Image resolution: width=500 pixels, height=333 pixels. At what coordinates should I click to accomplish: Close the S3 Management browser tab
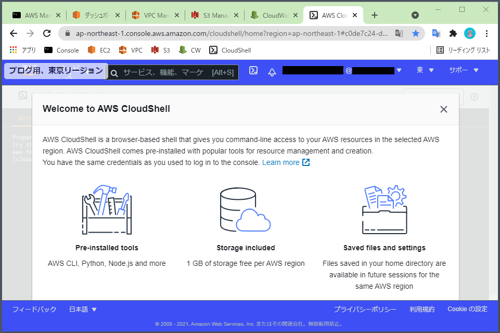click(x=236, y=15)
